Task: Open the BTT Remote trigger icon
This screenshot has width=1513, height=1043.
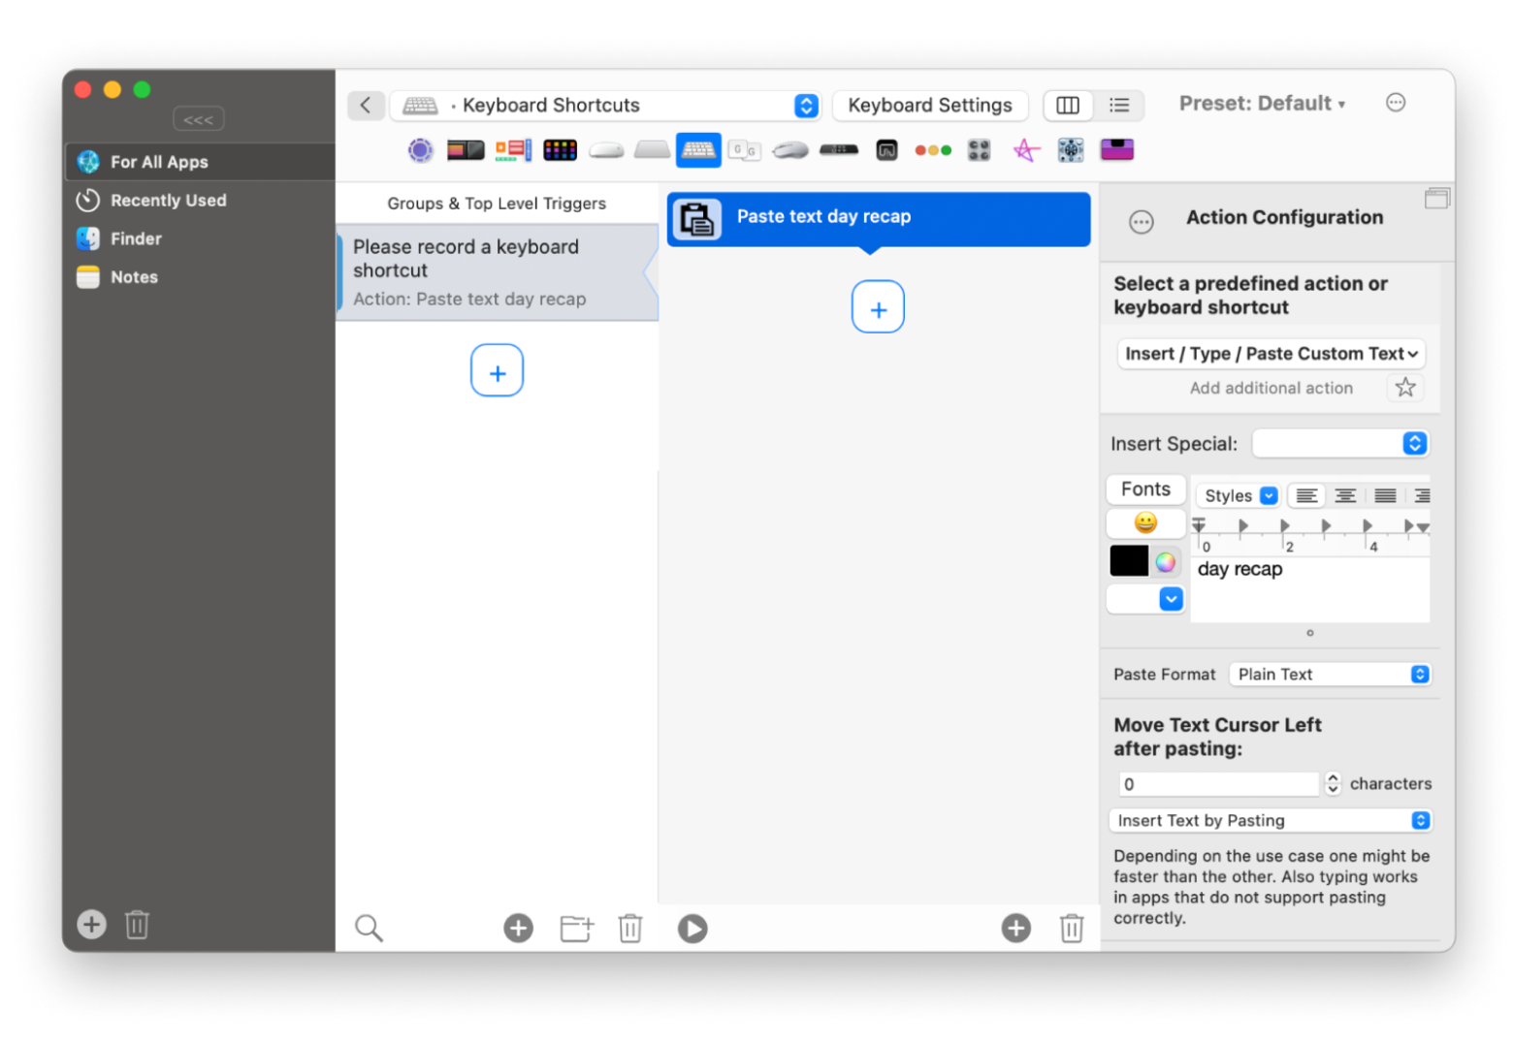Action: (x=886, y=150)
